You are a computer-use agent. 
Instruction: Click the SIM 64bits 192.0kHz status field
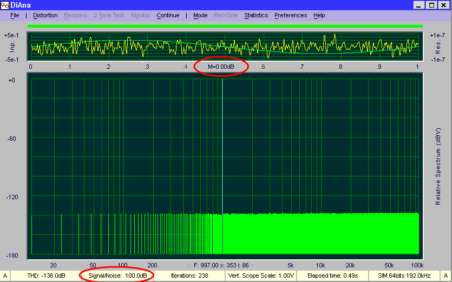[x=404, y=276]
